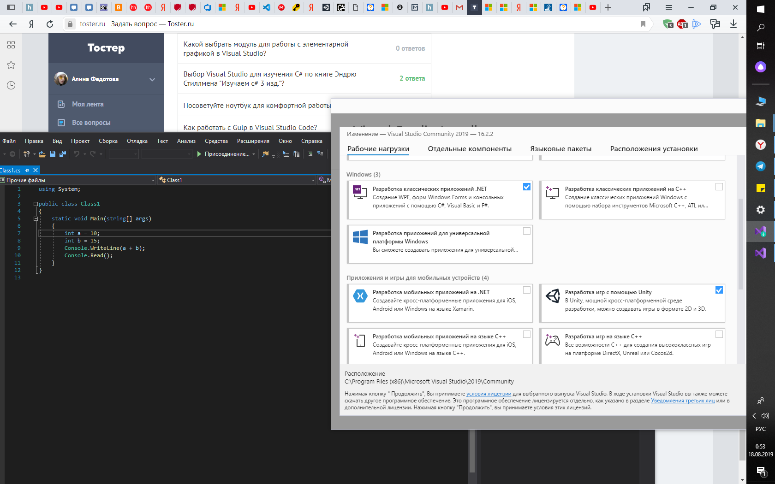775x484 pixels.
Task: Click Find in Files icon in Visual Studio toolbar
Action: pos(265,154)
